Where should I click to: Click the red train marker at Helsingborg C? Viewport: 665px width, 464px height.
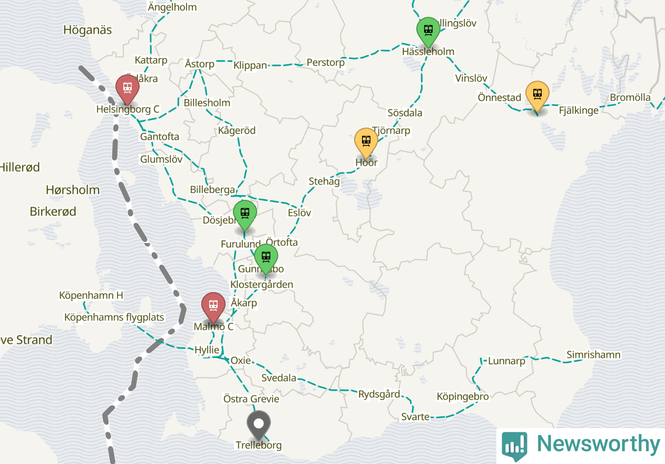pos(127,89)
